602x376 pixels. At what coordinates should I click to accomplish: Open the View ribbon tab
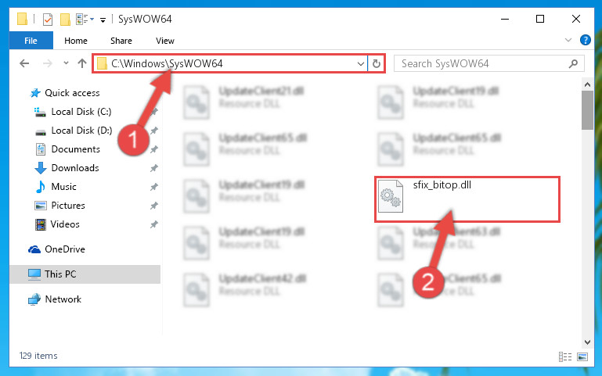165,41
